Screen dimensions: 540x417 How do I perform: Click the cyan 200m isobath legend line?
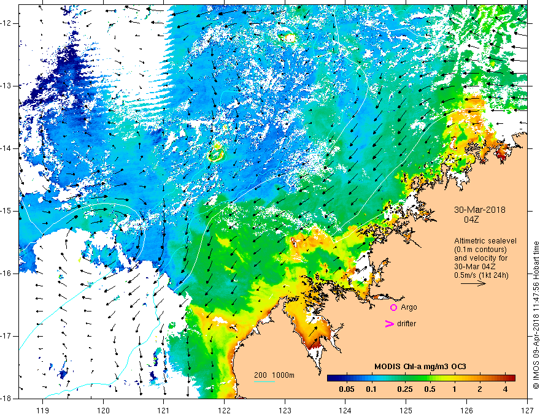[264, 381]
